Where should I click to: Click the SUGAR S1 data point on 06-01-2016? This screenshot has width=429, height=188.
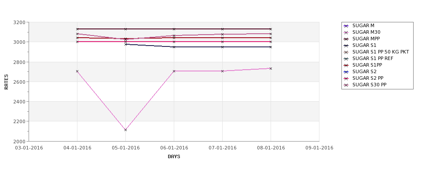(x=174, y=47)
